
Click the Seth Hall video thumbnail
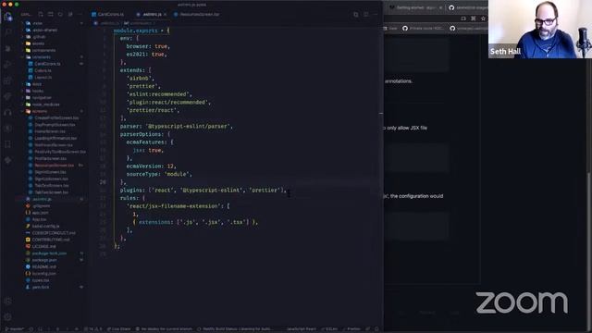tap(539, 29)
